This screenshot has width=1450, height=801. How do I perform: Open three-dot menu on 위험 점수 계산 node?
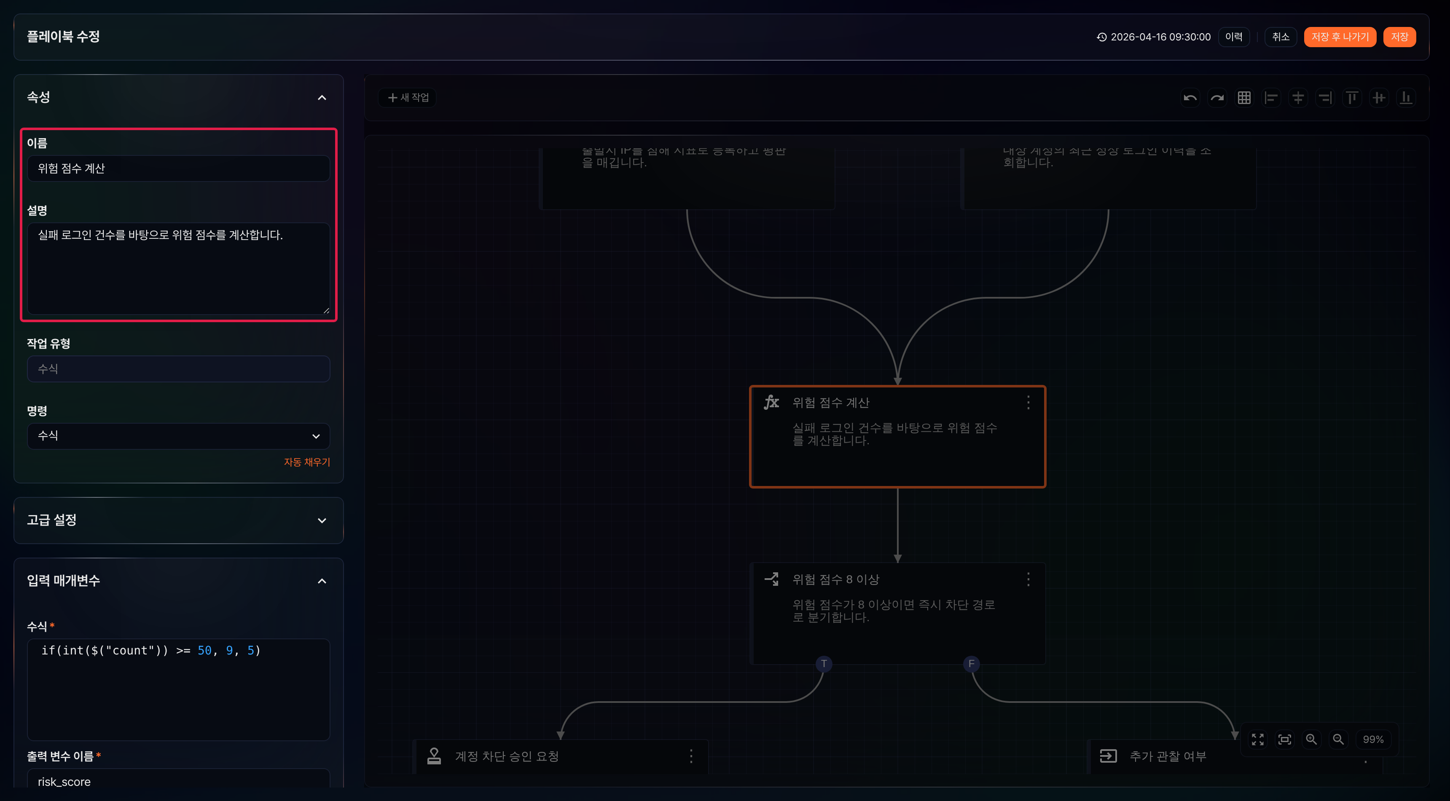[1028, 402]
